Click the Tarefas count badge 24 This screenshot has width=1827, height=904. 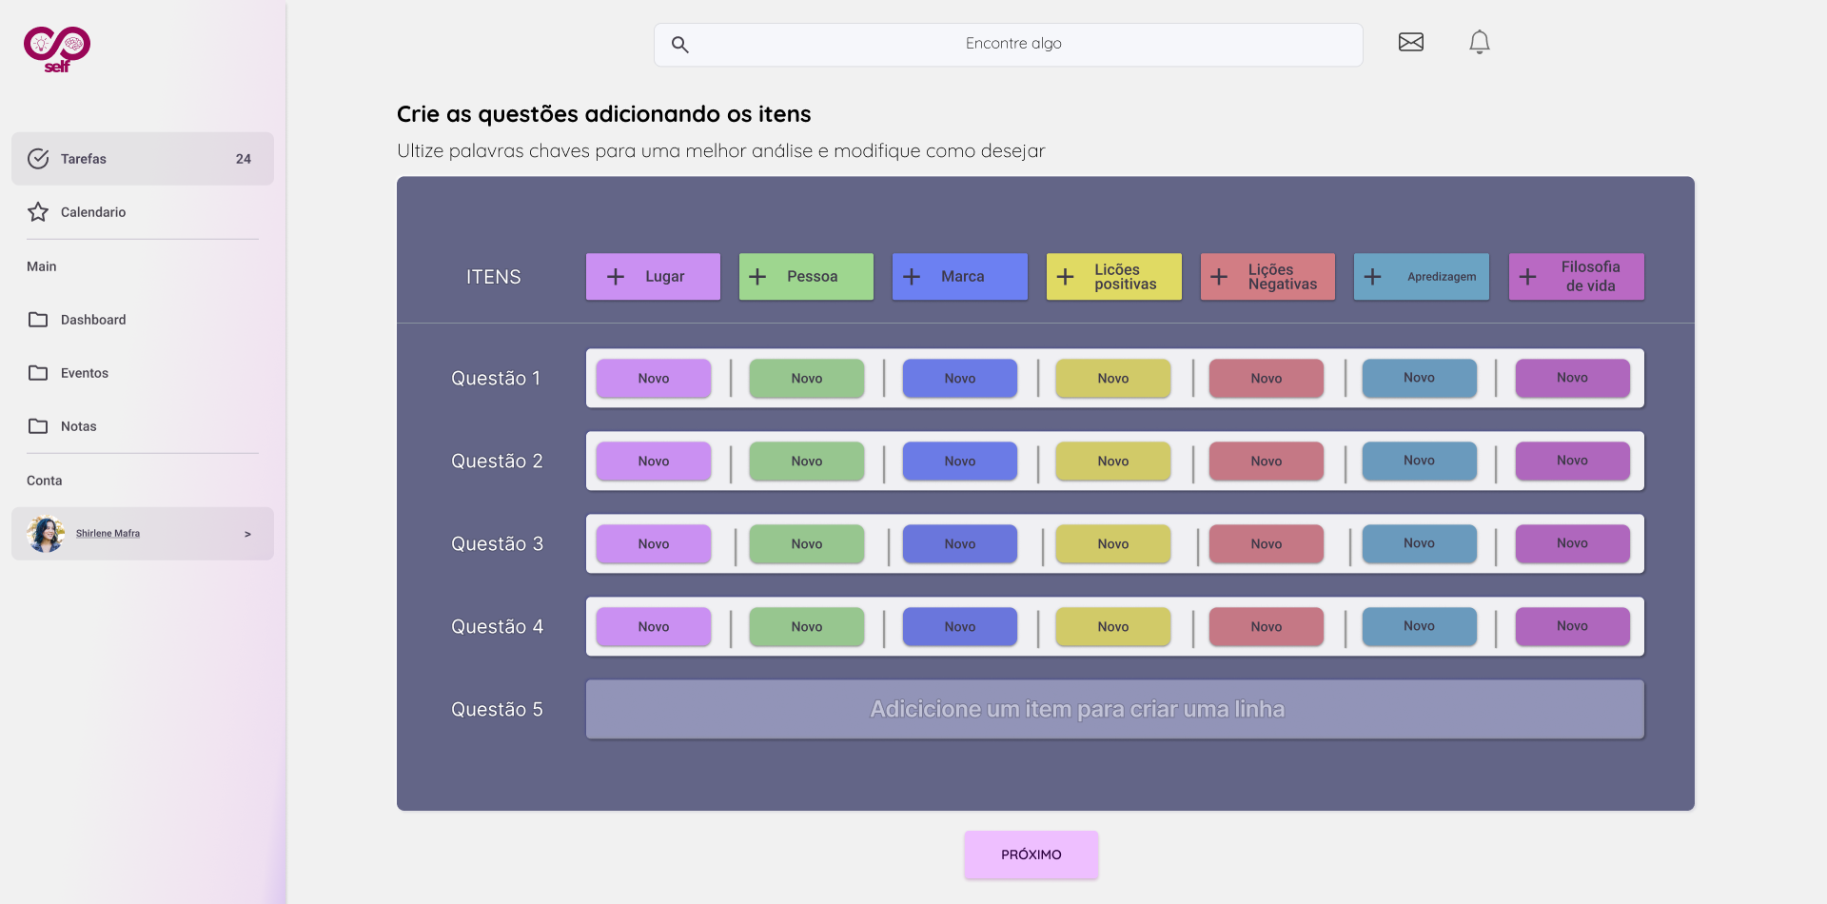[244, 159]
